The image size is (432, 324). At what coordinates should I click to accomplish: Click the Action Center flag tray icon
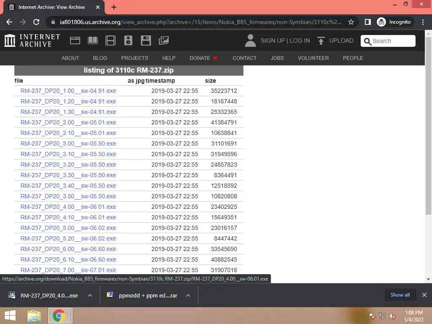tap(372, 316)
